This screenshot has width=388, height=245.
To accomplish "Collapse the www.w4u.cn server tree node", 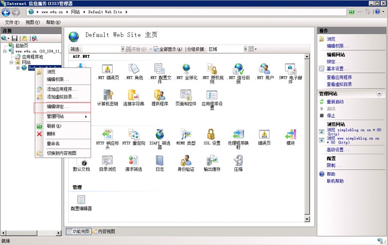I will point(5,51).
